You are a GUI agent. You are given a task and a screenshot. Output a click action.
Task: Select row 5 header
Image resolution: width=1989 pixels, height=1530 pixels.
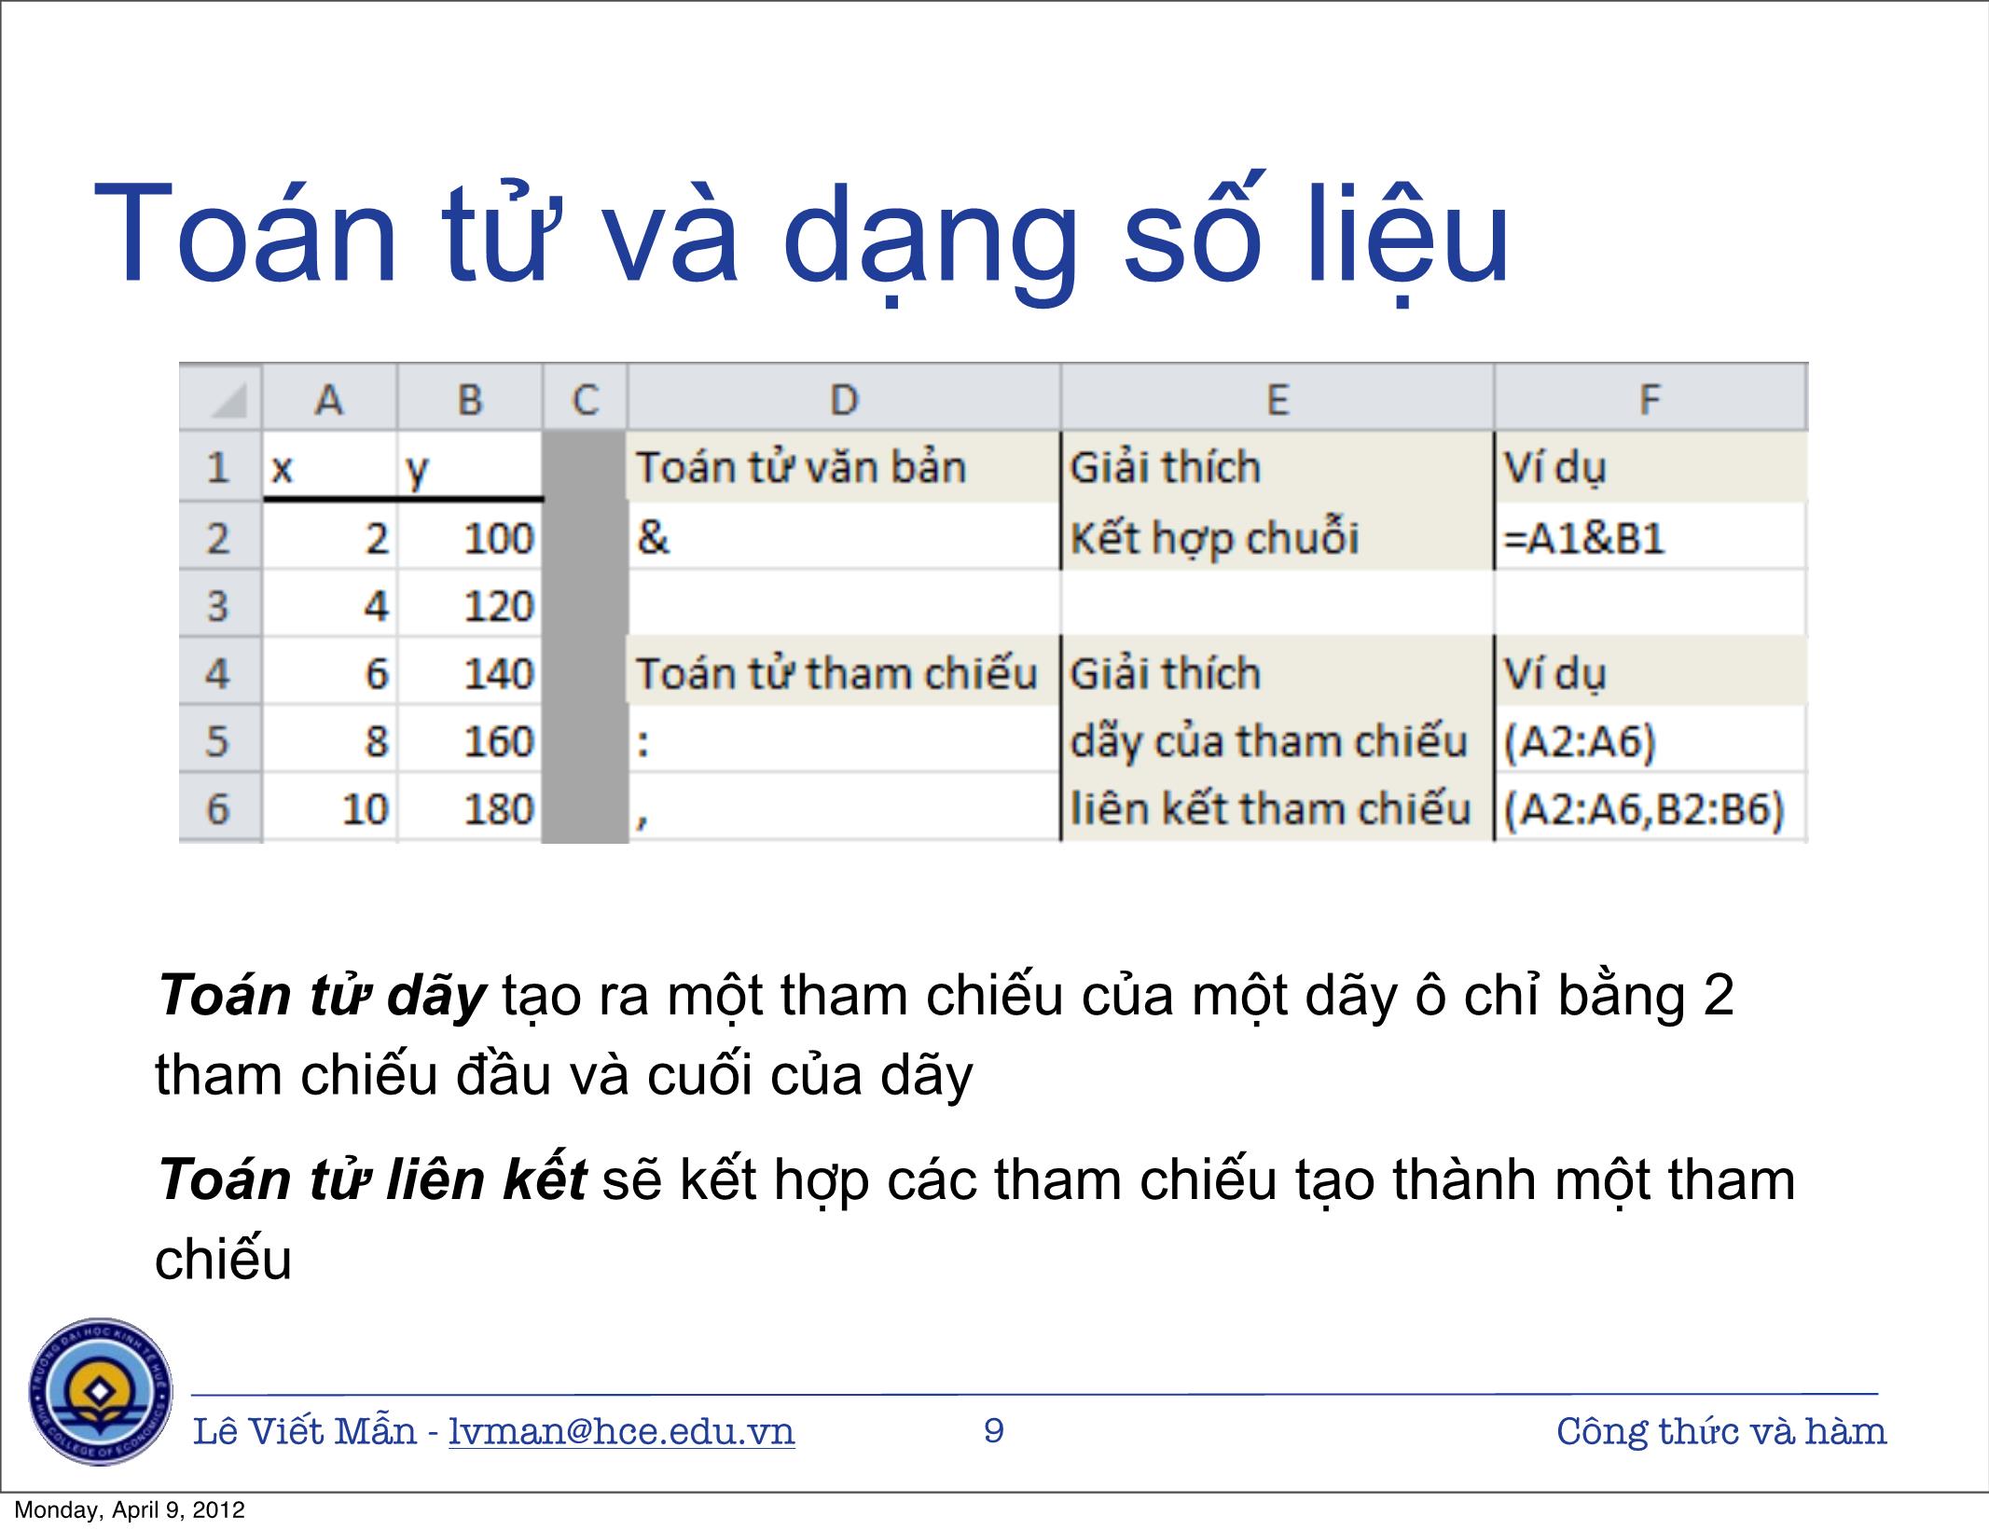click(220, 739)
